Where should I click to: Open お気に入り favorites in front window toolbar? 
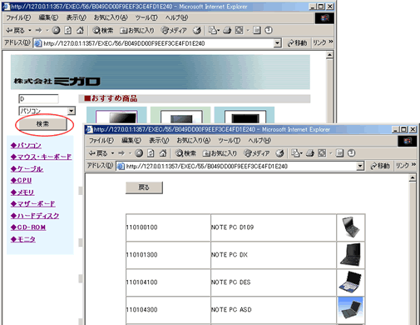pos(220,153)
